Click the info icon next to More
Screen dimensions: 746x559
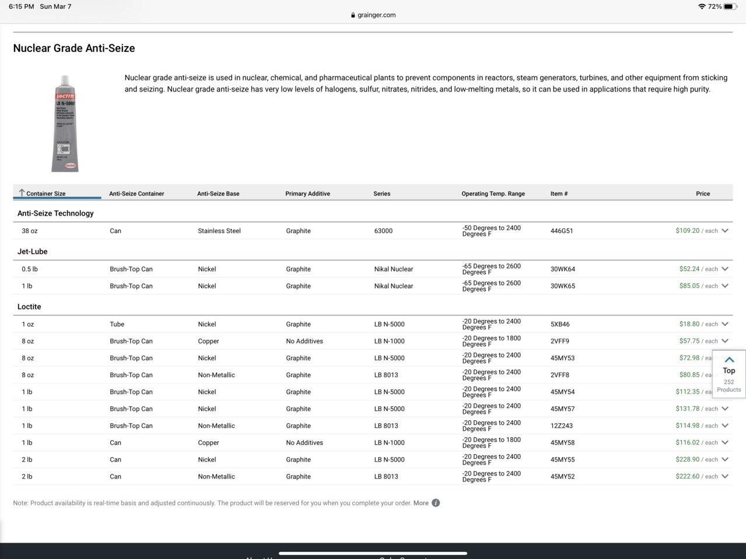436,503
